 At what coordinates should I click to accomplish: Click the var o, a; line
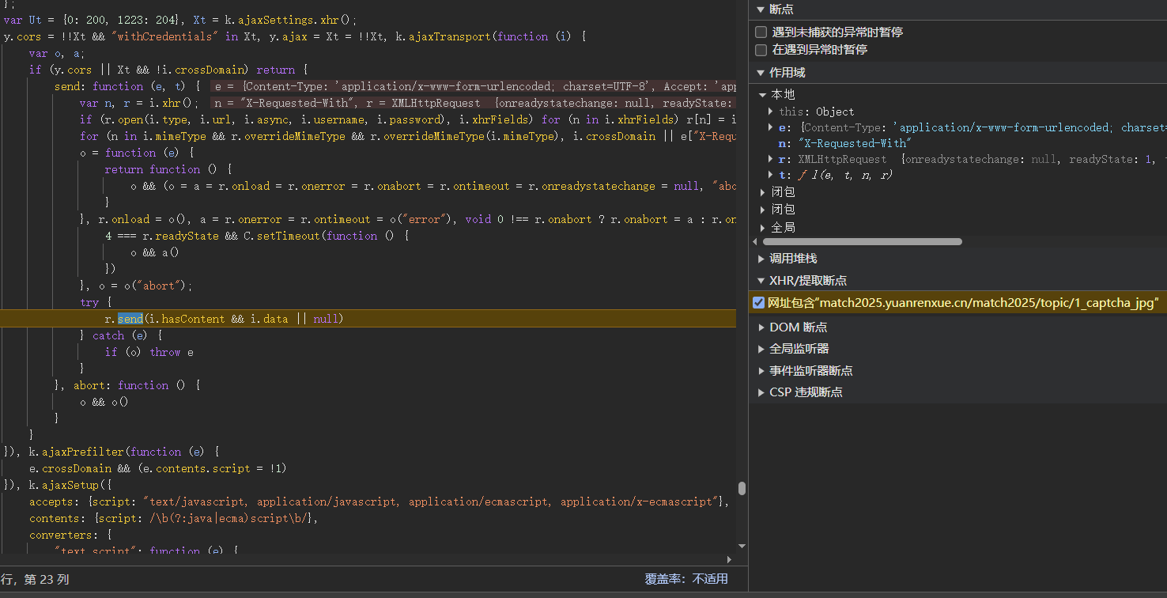pyautogui.click(x=56, y=53)
